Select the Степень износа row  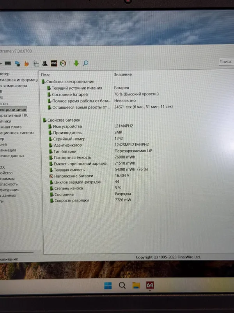tap(66, 188)
